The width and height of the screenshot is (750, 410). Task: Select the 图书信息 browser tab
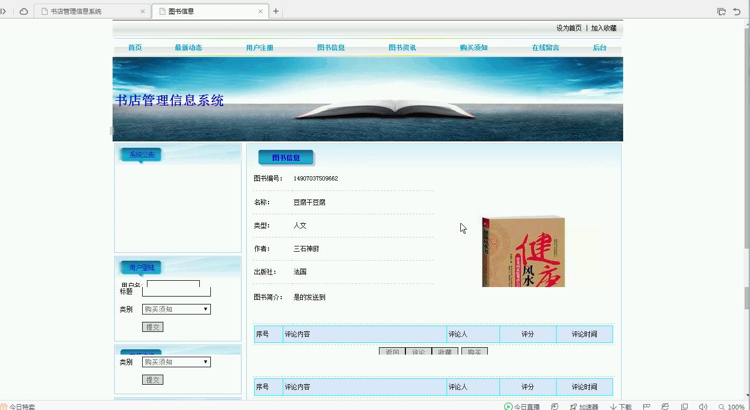[x=210, y=11]
